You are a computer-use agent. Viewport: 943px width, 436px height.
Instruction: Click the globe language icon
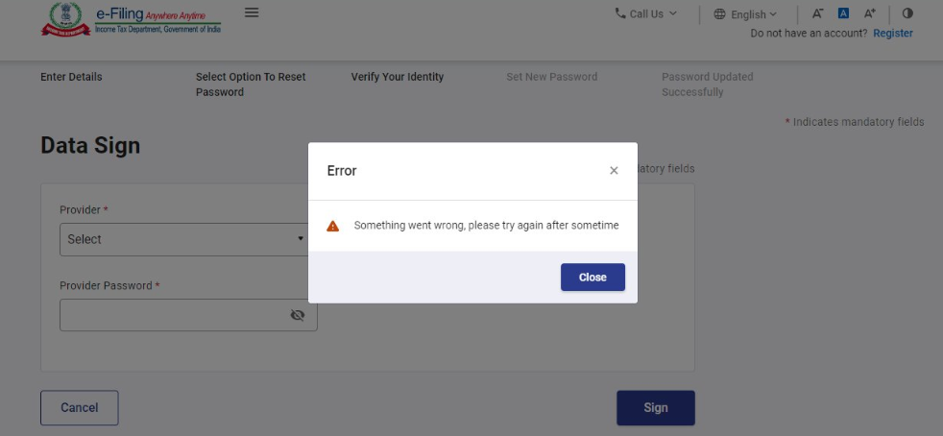(720, 14)
